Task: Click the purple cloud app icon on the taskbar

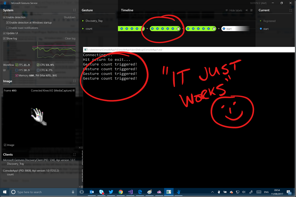Action: pyautogui.click(x=159, y=192)
